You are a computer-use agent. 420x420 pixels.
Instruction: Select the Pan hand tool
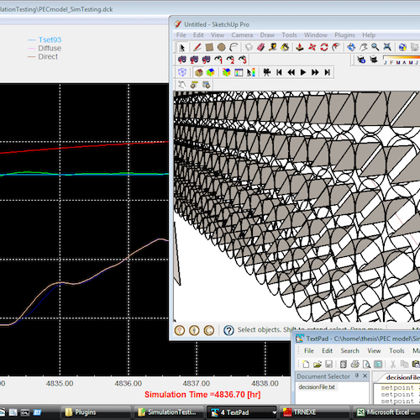click(364, 47)
